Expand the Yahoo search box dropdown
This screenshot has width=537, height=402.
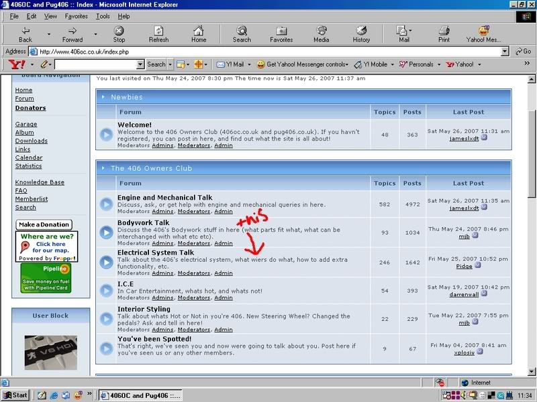140,64
